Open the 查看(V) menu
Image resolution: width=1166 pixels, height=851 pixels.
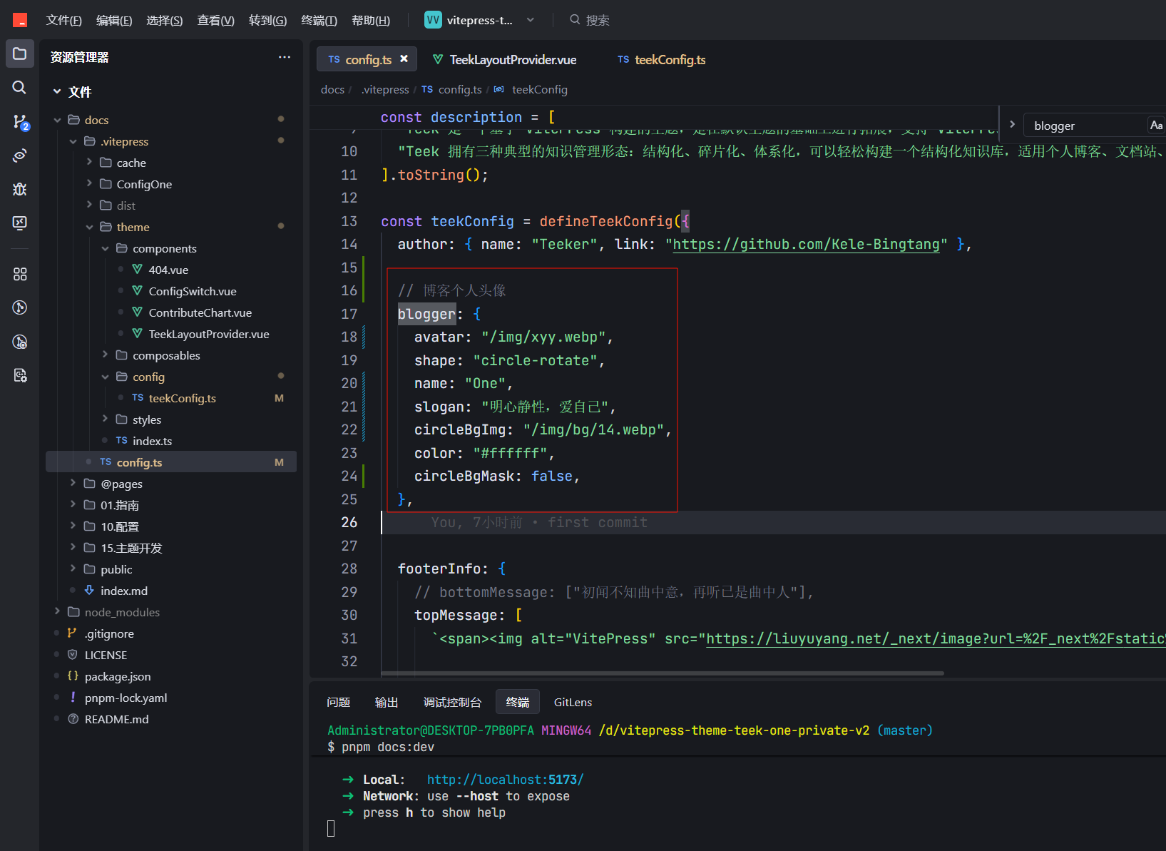[x=215, y=20]
